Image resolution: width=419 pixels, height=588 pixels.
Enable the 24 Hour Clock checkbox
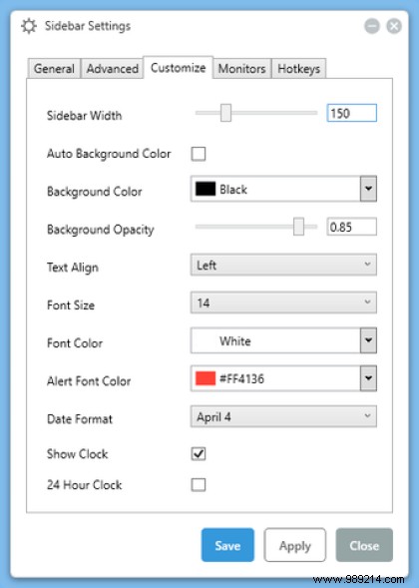click(199, 484)
